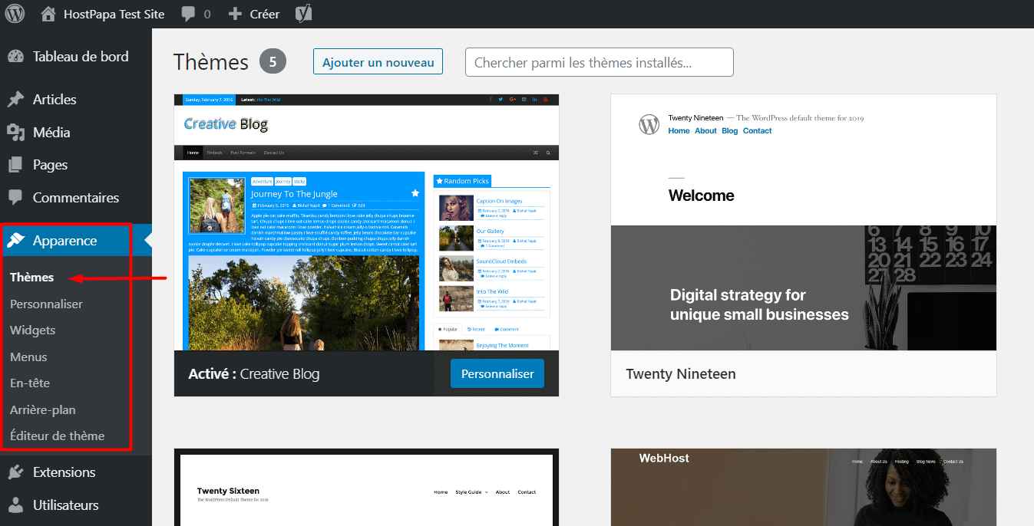
Task: Open Arrière-plan in the Apparence submenu
Action: (x=43, y=410)
